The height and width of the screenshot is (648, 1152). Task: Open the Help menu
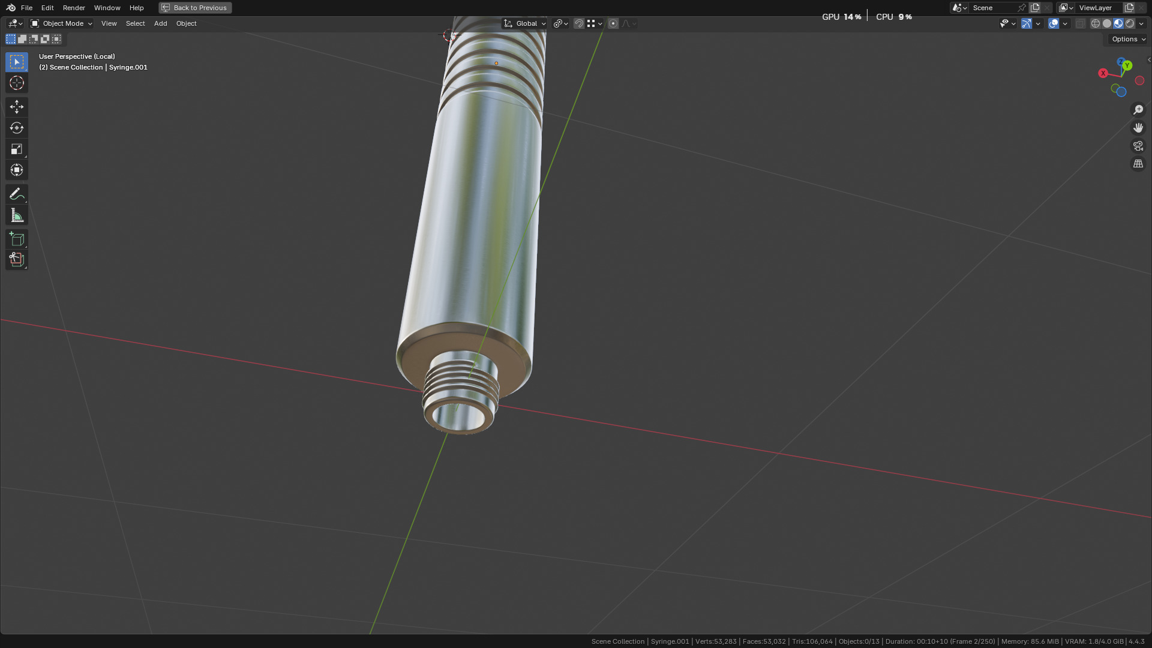tap(136, 8)
